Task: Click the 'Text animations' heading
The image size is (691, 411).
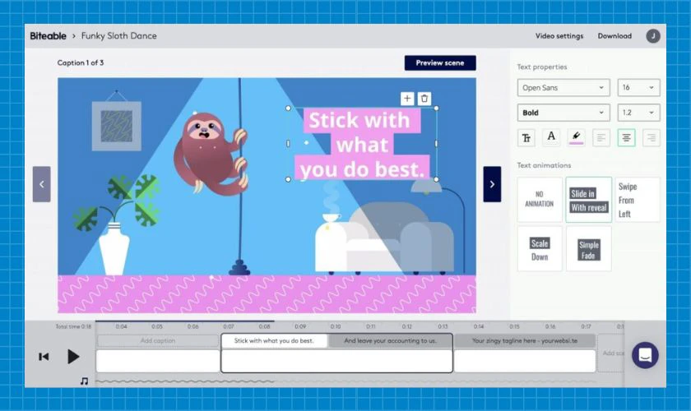Action: 544,165
